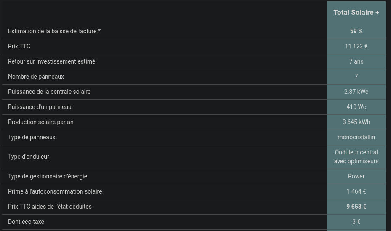Click the "Onduleur central avec optimiseurs" cell
The image size is (391, 231).
[356, 157]
